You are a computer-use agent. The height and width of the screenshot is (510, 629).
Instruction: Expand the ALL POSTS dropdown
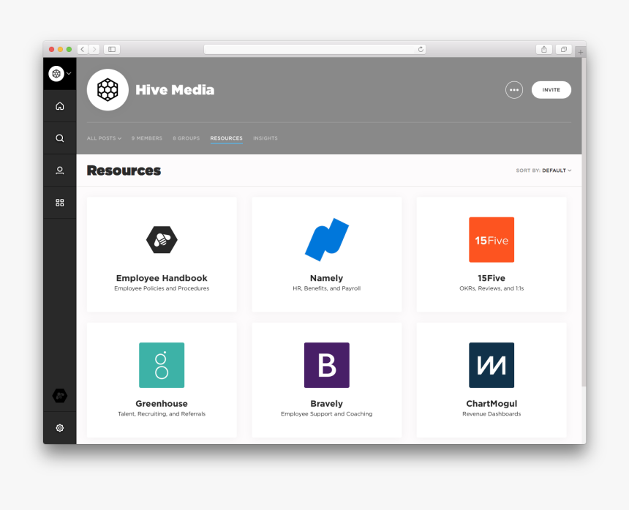(104, 138)
